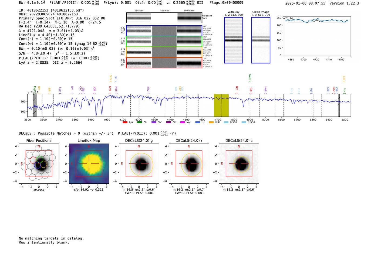Open the DECaLS(24.0) z cutout
Image resolution: width=378 pixels, height=257 pixels.
click(x=239, y=163)
